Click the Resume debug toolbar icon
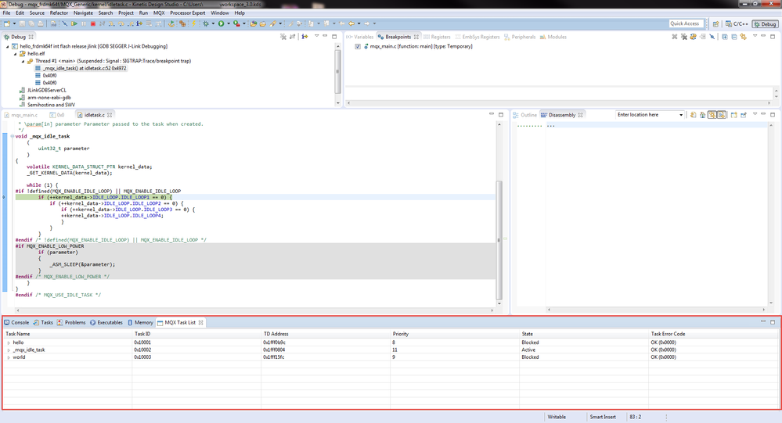Viewport: 782px width, 423px height. coord(74,23)
